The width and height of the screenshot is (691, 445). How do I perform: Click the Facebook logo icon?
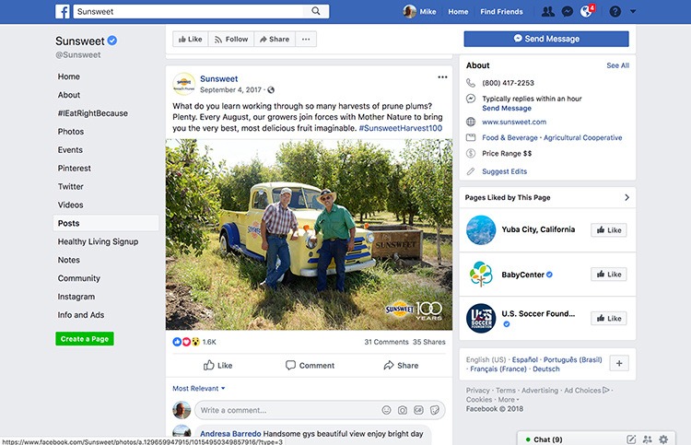pyautogui.click(x=62, y=11)
